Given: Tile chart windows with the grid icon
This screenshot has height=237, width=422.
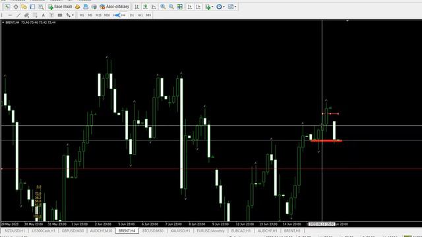Looking at the screenshot, I should pos(180,7).
